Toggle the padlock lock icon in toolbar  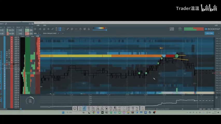(89, 29)
